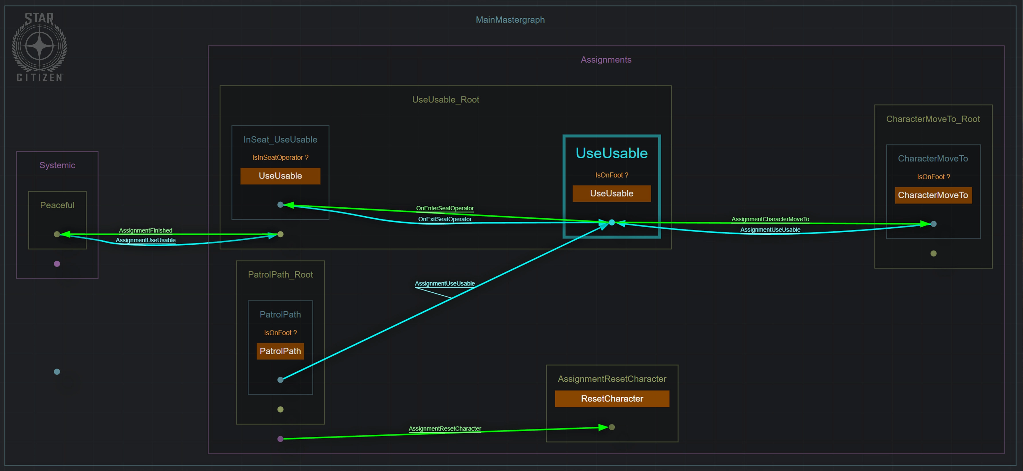Viewport: 1023px width, 471px height.
Task: Click the UseUsable block in InSeat_UseUsable
Action: click(280, 176)
